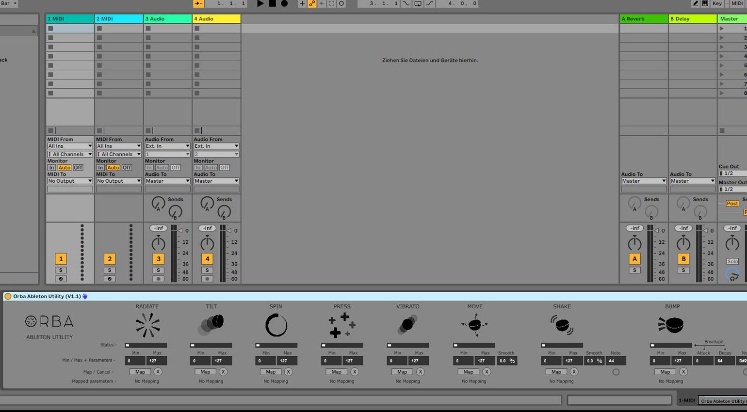This screenshot has height=412, width=747.
Task: Toggle track 3 activator button
Action: (158, 259)
